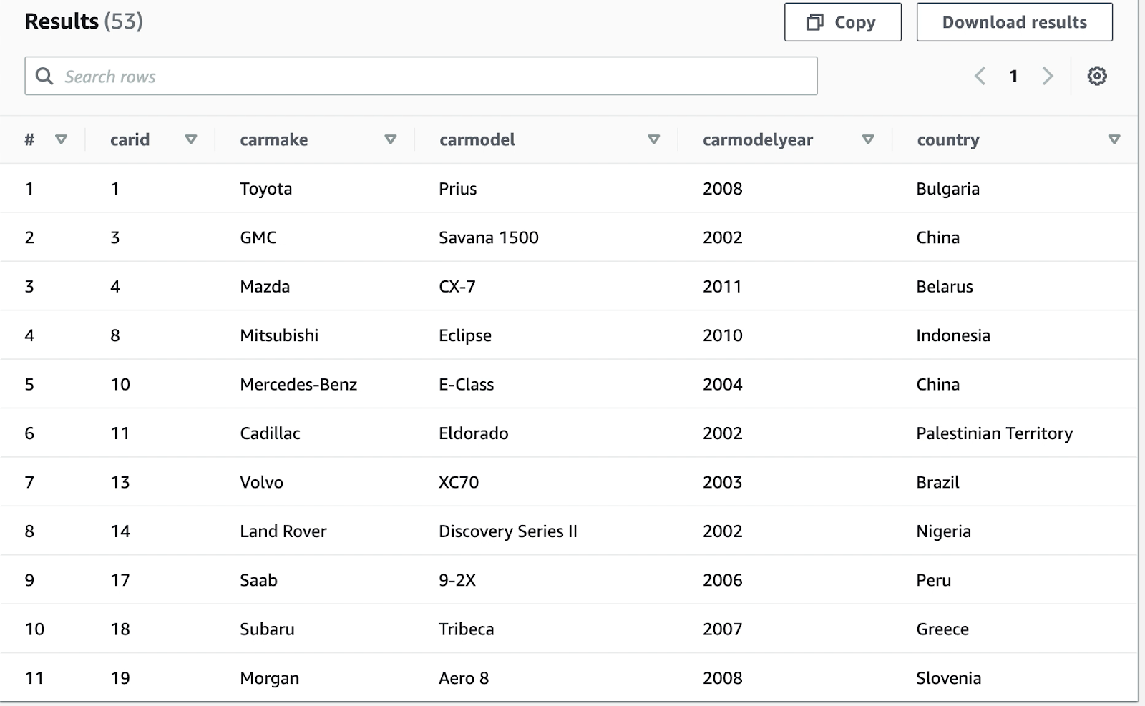This screenshot has height=706, width=1145.
Task: Select the 2010 model year cell
Action: [723, 335]
